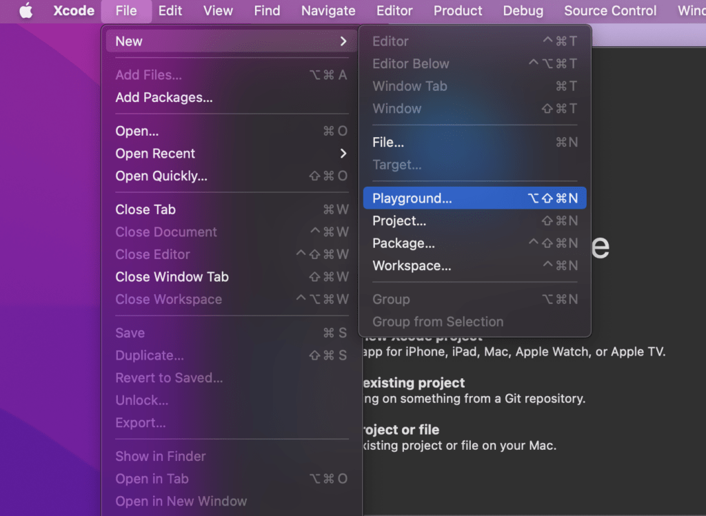Select Close Window Tab entry

coord(232,277)
